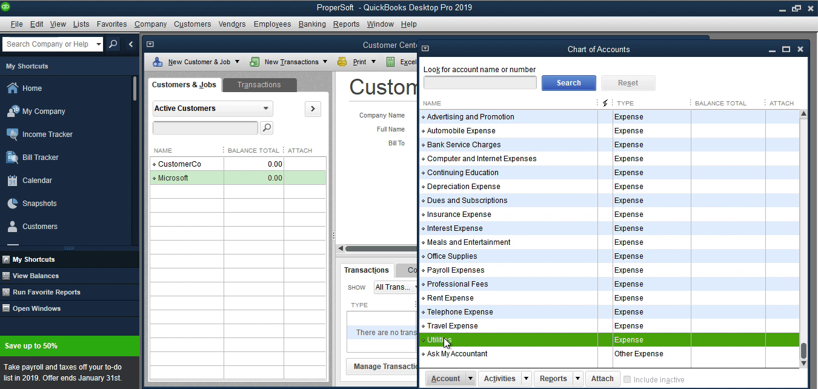Select Office Supplies account
The height and width of the screenshot is (389, 818).
tap(609, 256)
